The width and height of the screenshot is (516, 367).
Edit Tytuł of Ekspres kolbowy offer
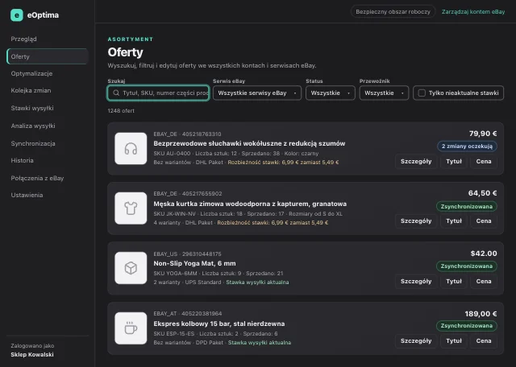point(454,341)
